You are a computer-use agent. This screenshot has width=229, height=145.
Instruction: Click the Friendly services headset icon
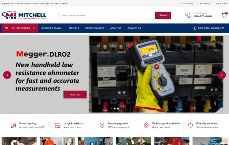(191, 125)
